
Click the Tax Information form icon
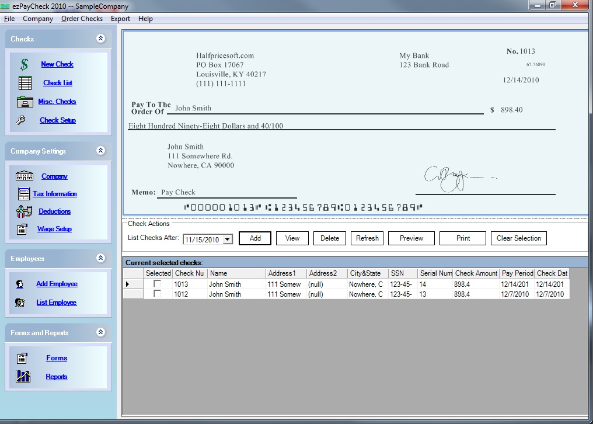pos(24,194)
